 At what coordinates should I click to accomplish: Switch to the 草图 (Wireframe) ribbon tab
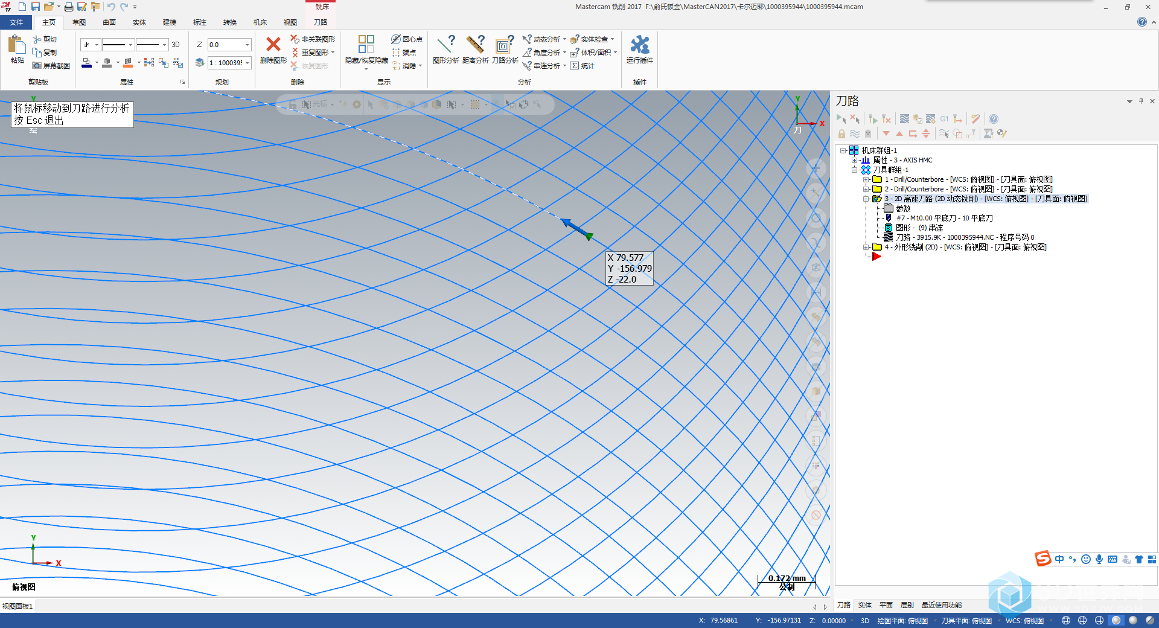click(x=79, y=22)
